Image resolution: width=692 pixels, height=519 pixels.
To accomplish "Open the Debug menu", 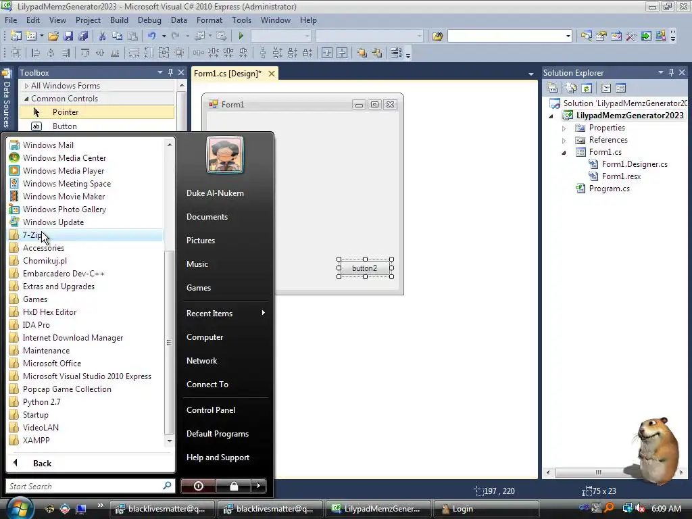I will pyautogui.click(x=149, y=20).
